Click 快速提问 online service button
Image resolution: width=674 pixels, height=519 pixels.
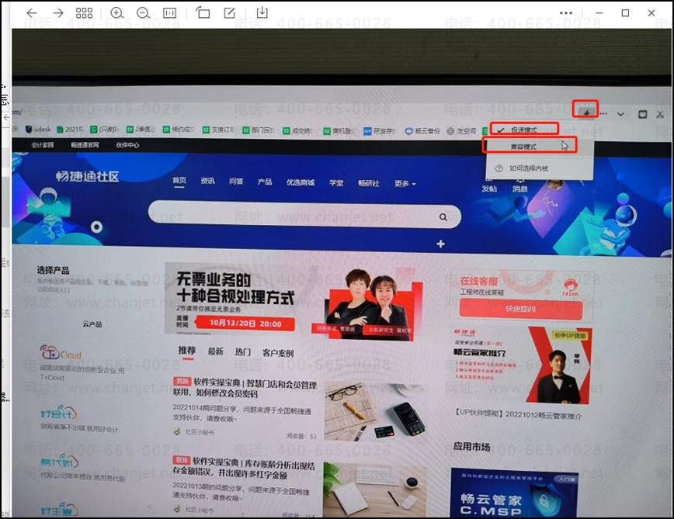520,309
